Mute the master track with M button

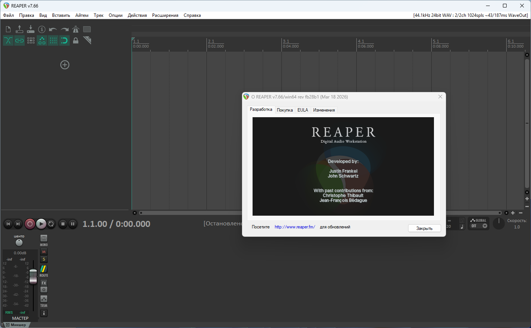[44, 252]
